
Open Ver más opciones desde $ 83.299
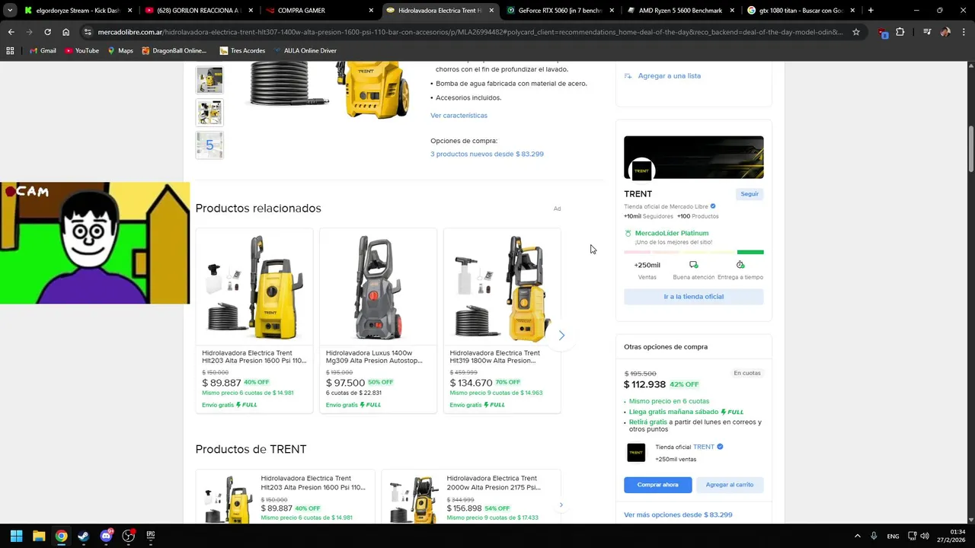tap(678, 515)
